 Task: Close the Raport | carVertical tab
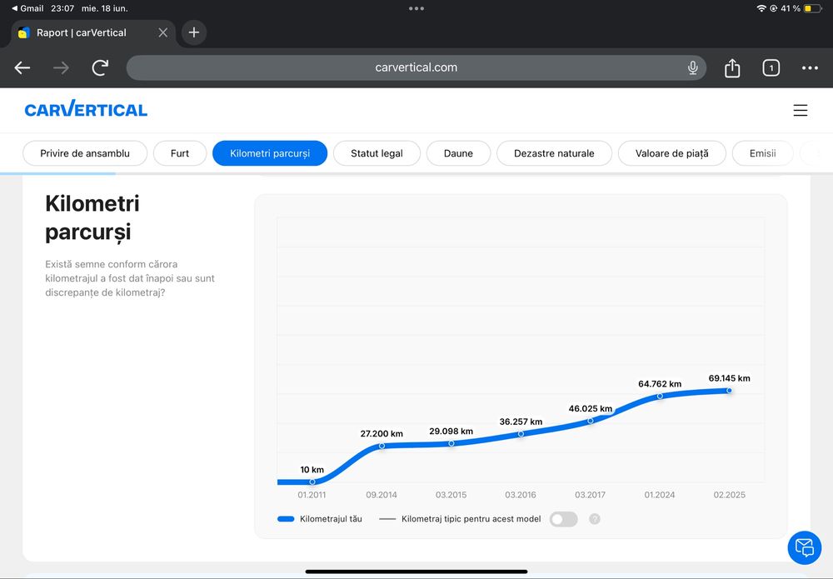pyautogui.click(x=163, y=32)
